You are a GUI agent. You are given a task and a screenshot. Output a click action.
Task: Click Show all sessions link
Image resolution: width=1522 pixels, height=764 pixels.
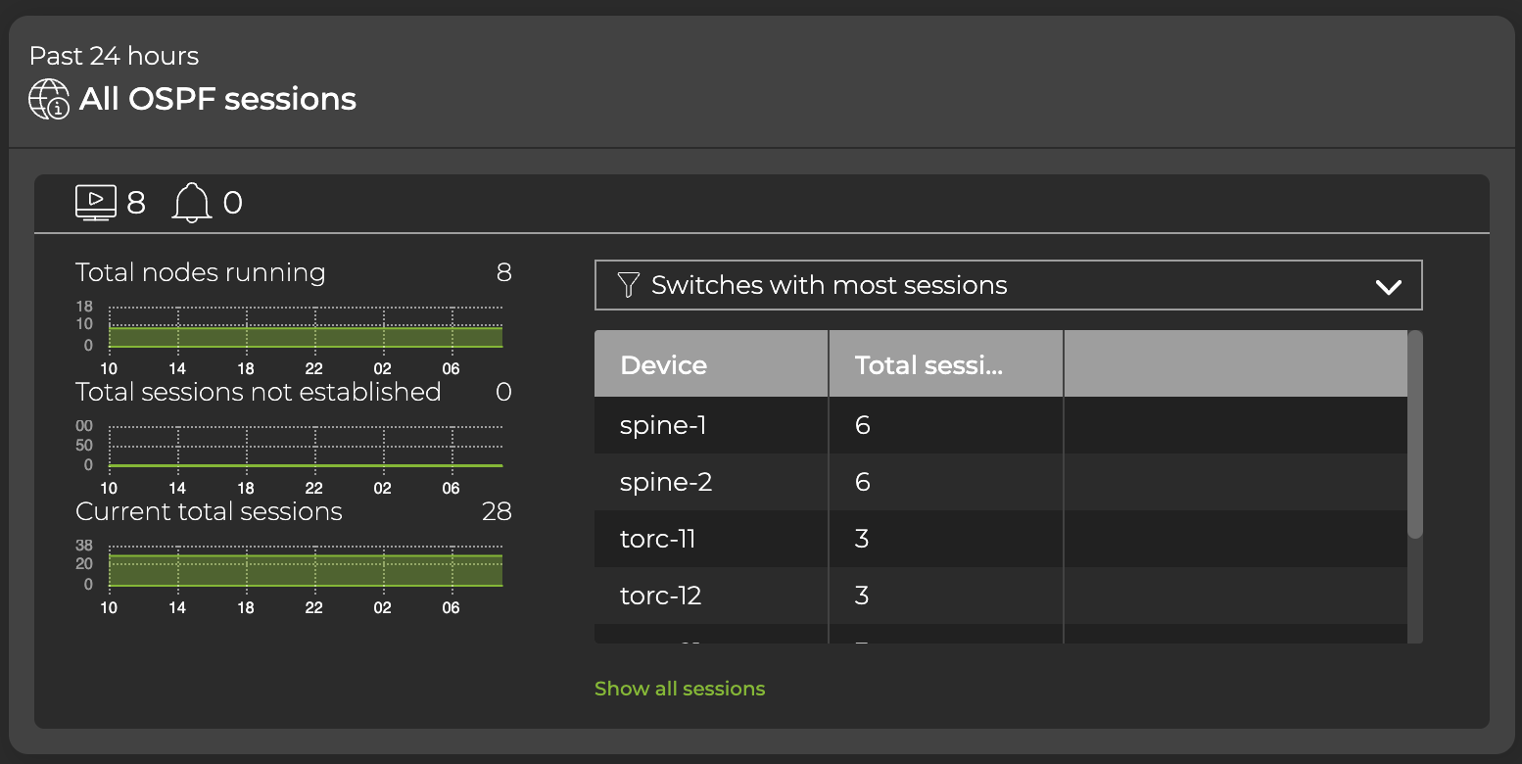[x=680, y=689]
